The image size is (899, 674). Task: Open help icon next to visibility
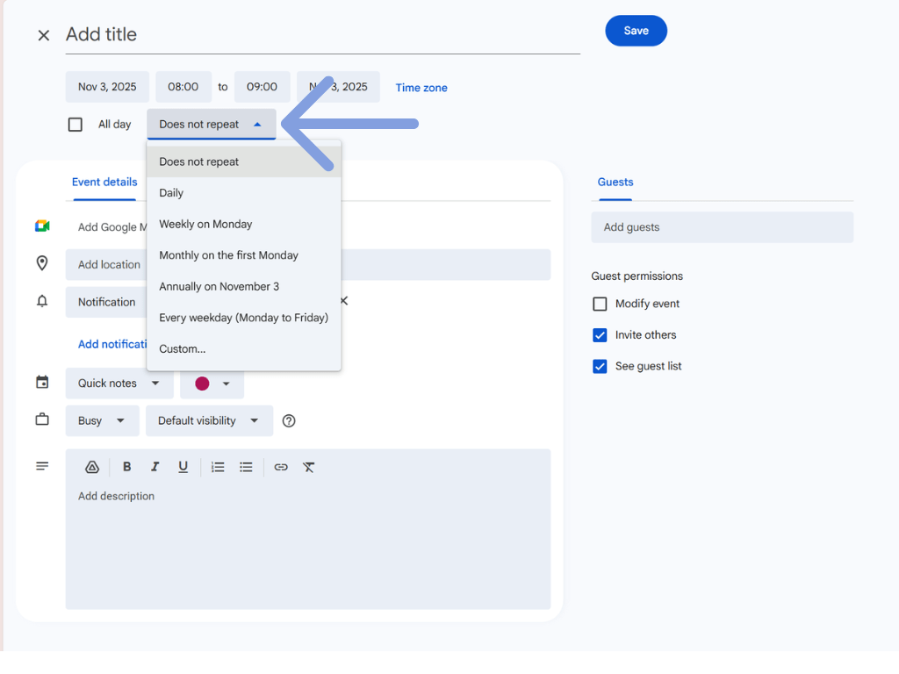(289, 421)
